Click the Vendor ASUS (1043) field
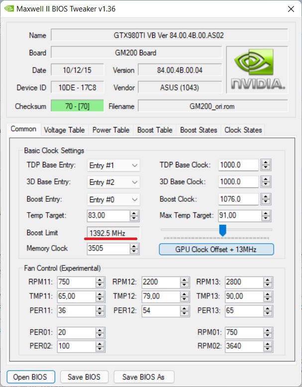This screenshot has width=302, height=387. pos(180,87)
